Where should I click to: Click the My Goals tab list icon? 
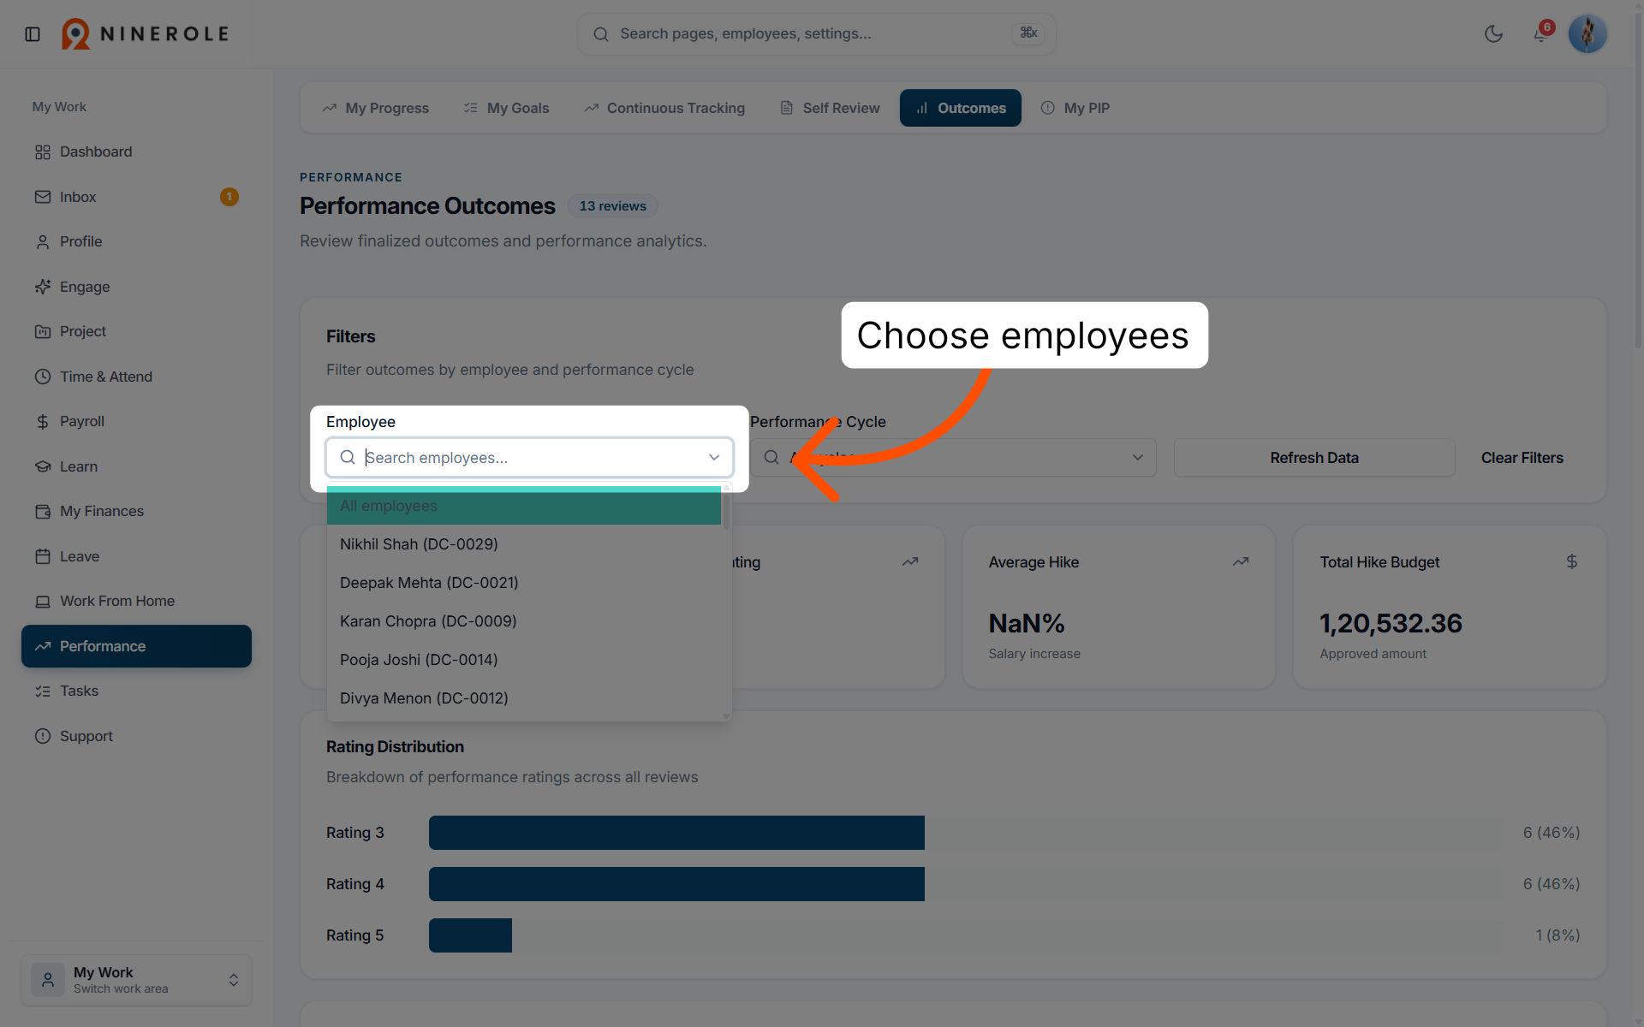point(471,108)
